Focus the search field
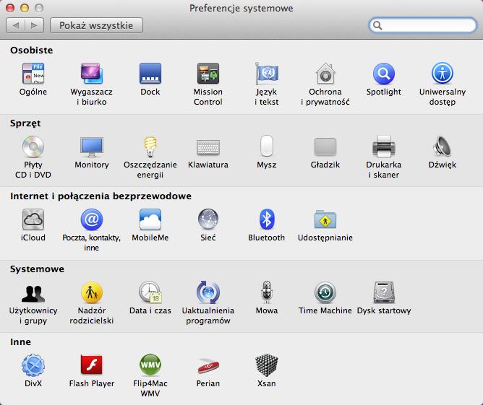Screen dimensions: 483x405 [x=423, y=25]
